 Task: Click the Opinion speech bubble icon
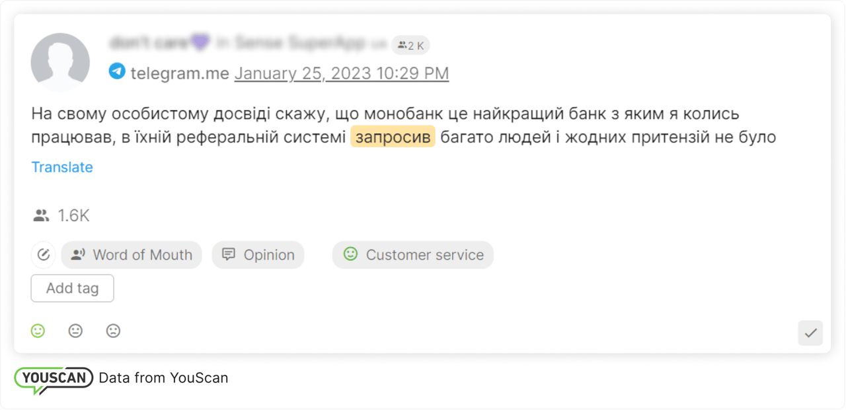[x=227, y=254]
